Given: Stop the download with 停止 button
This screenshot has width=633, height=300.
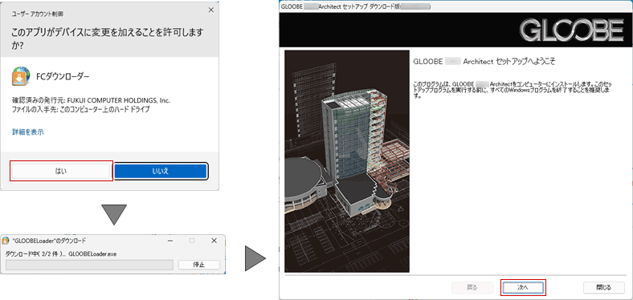Looking at the screenshot, I should pyautogui.click(x=199, y=265).
